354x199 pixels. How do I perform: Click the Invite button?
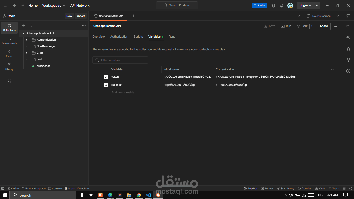pyautogui.click(x=259, y=5)
